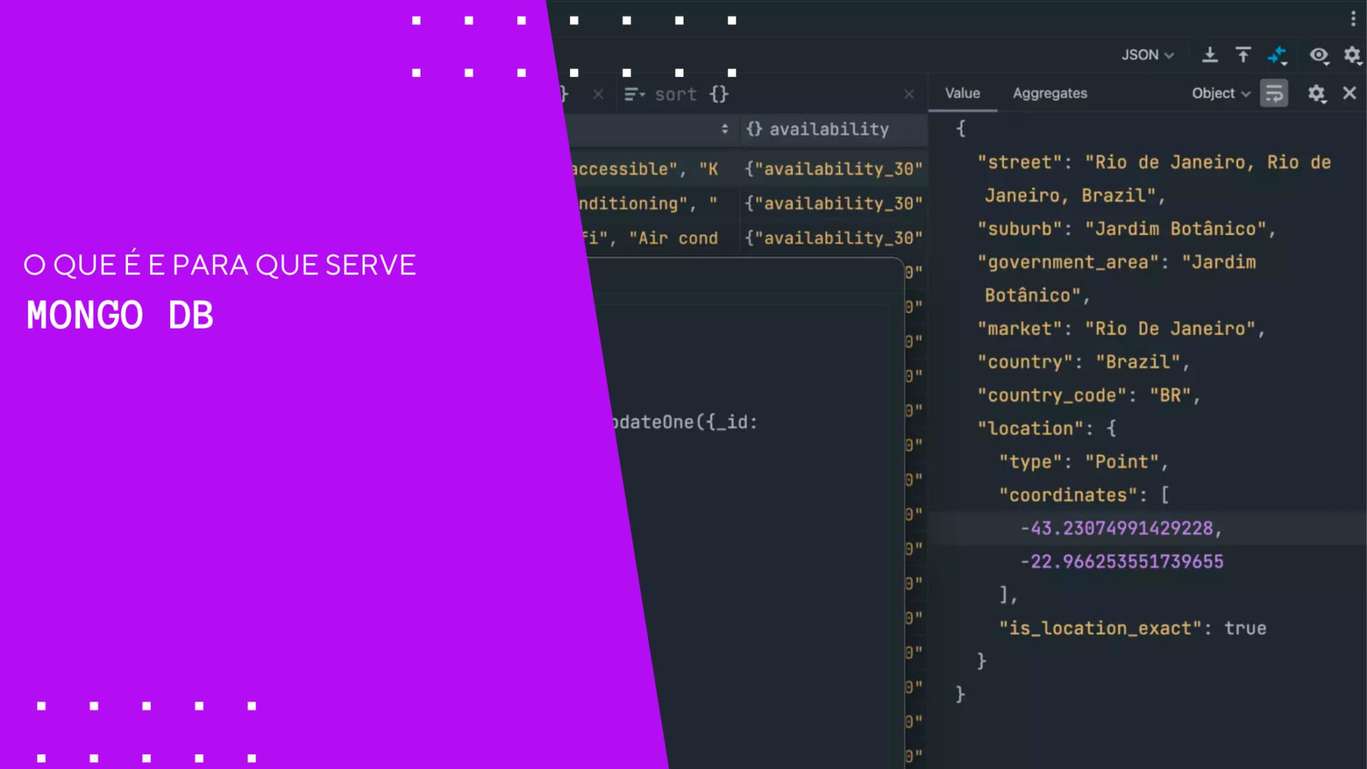Click the true value of is_location_exact
Viewport: 1367px width, 769px height.
[x=1246, y=629]
